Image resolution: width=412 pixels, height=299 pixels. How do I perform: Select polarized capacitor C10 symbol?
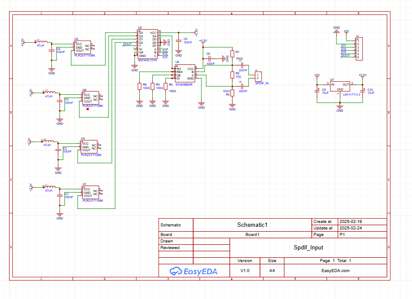click(x=363, y=91)
